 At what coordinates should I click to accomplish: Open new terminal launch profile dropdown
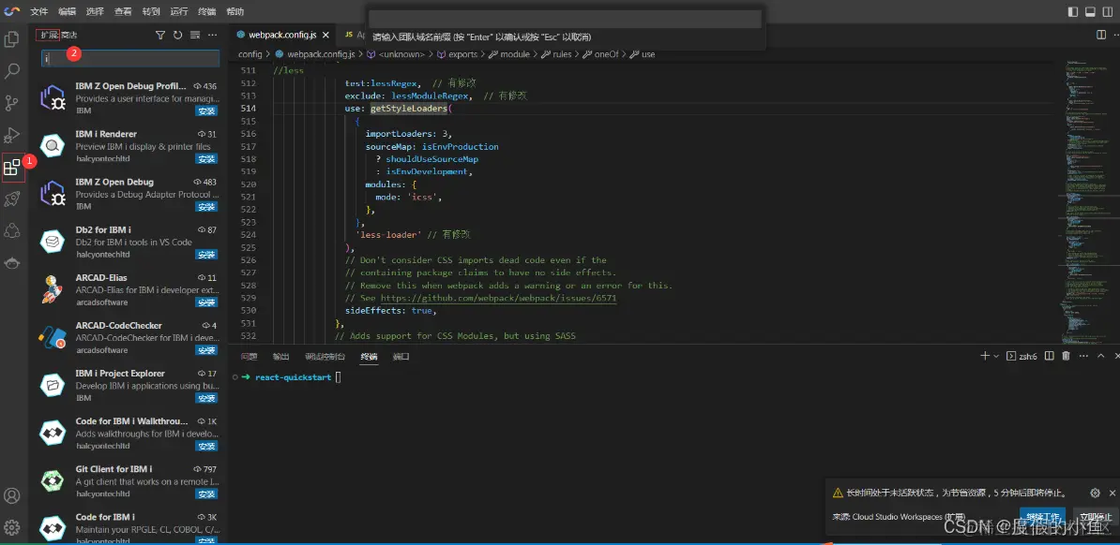996,356
